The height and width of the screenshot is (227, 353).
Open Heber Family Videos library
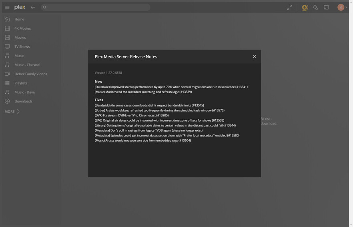click(30, 74)
